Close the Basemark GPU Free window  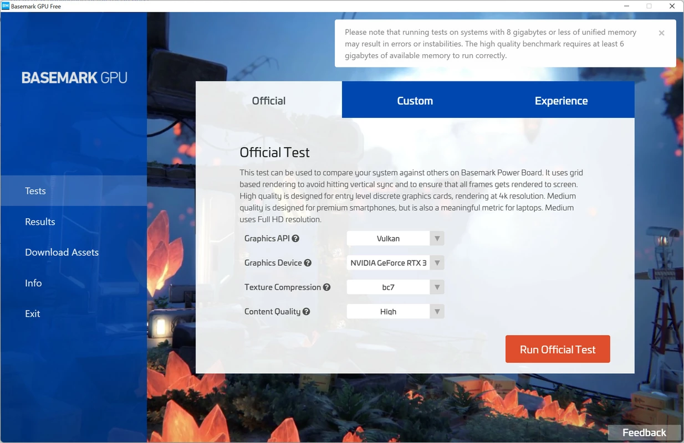click(672, 6)
